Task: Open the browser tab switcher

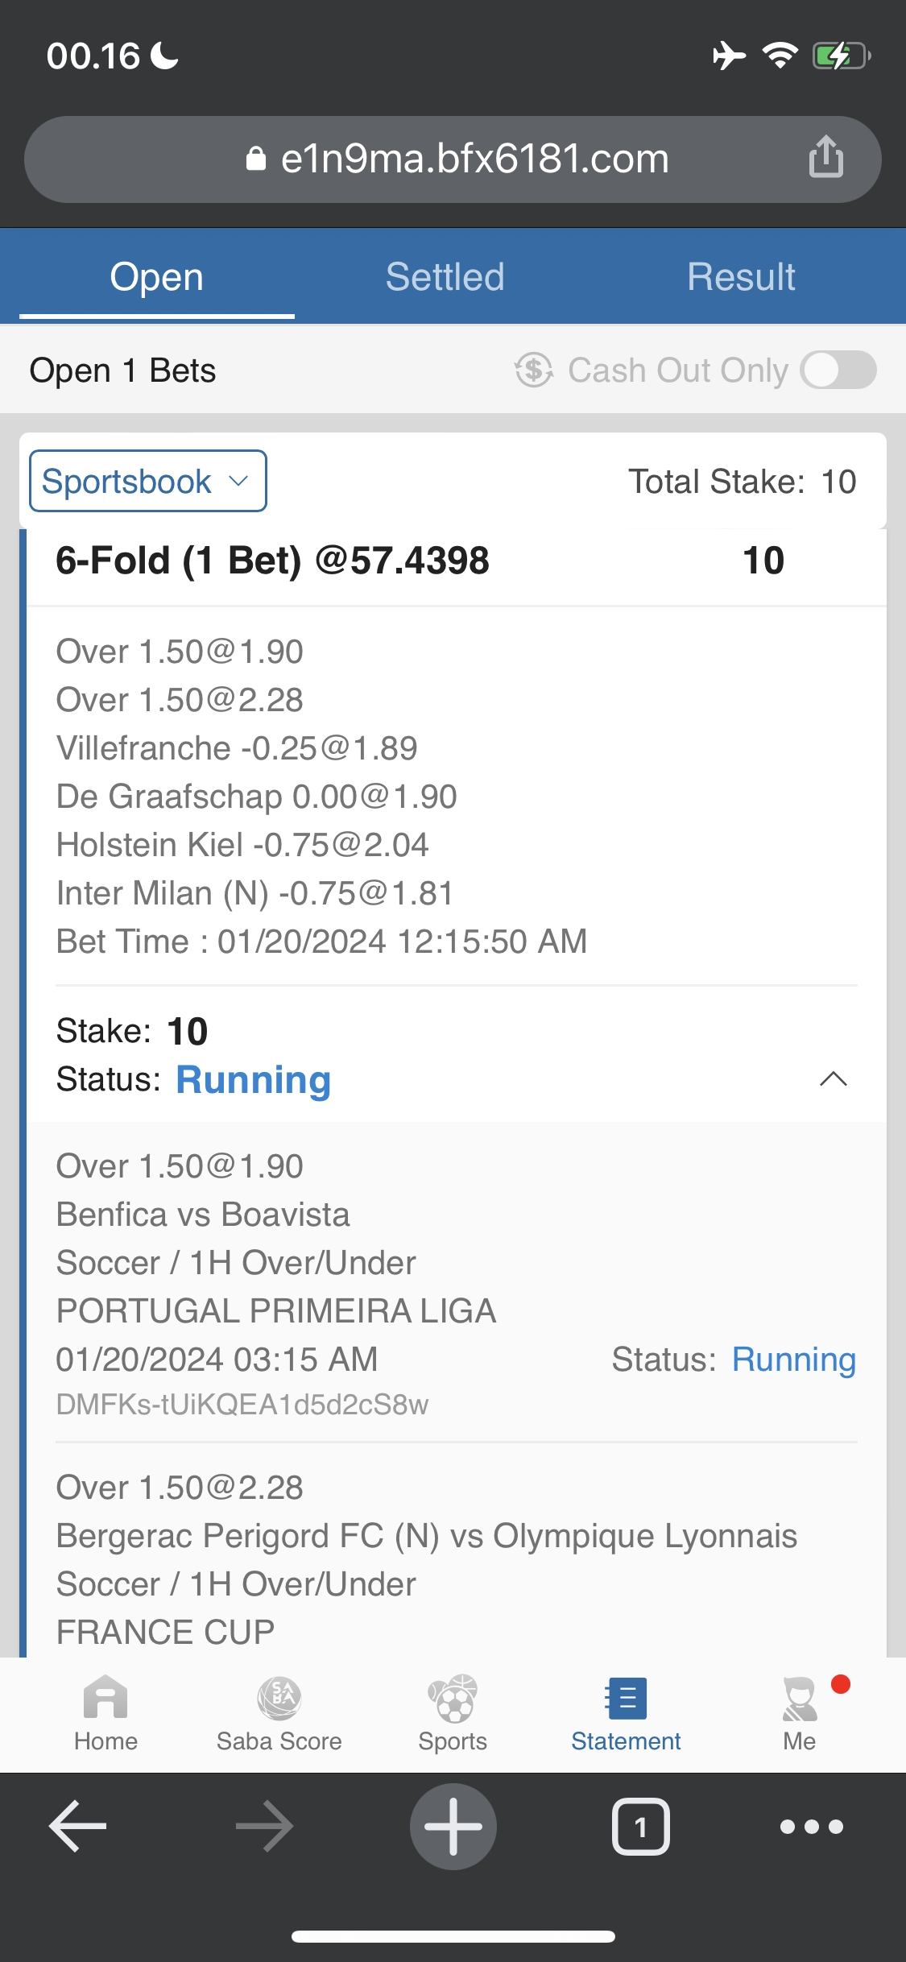Action: tap(640, 1826)
